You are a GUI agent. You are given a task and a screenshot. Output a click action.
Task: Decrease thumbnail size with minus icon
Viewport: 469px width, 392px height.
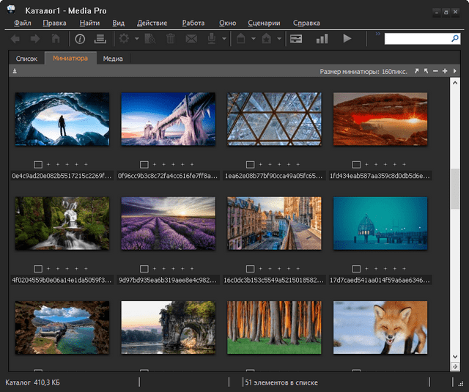click(435, 71)
